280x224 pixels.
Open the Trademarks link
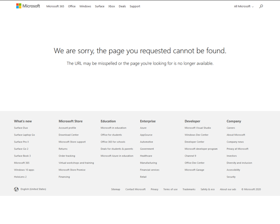pos(189,189)
